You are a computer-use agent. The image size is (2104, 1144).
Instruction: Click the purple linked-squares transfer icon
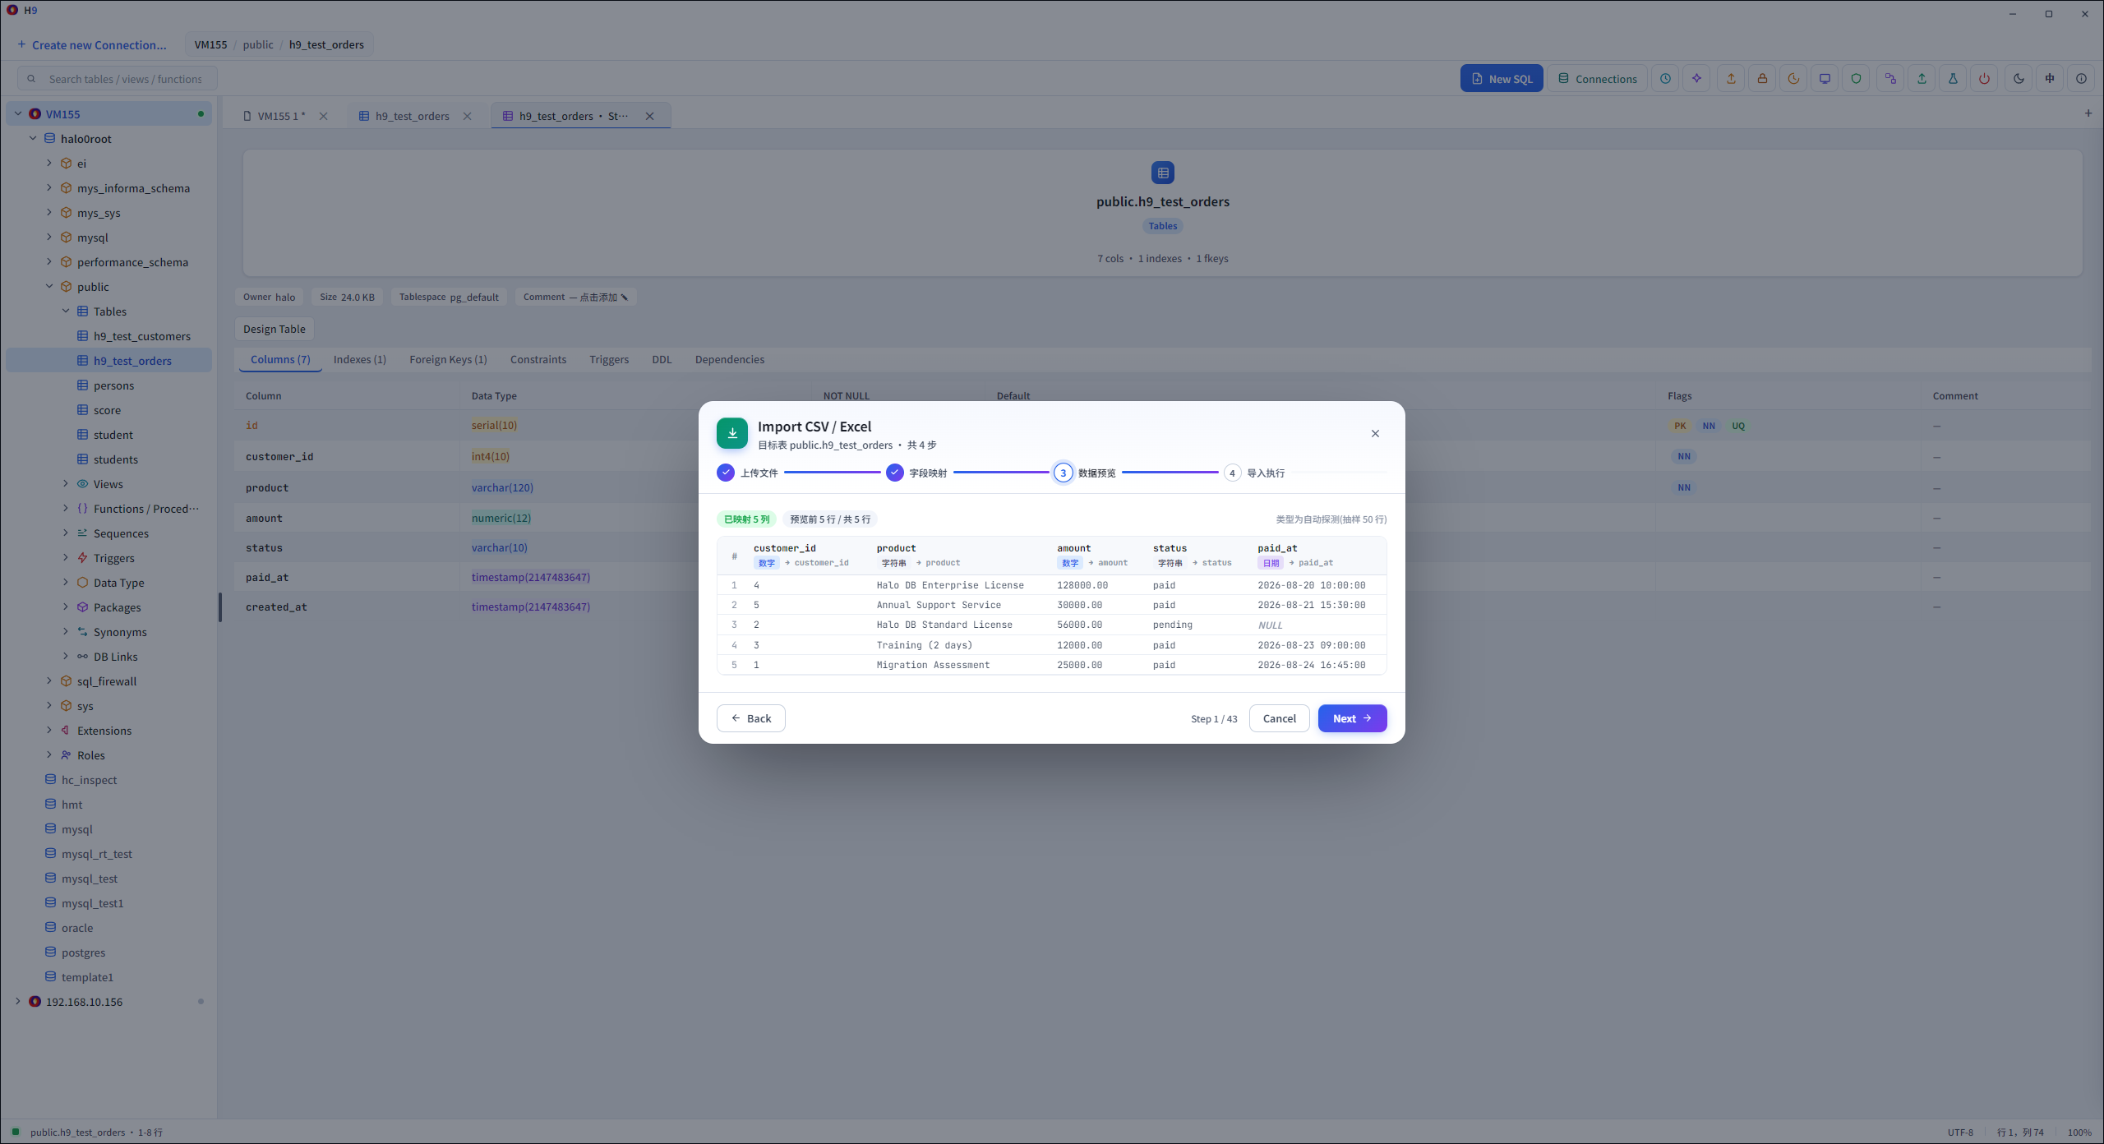click(x=1890, y=79)
